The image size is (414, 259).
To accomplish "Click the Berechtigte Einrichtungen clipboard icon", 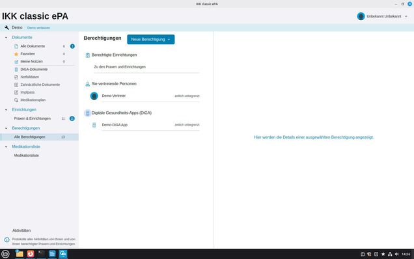I will [x=88, y=55].
